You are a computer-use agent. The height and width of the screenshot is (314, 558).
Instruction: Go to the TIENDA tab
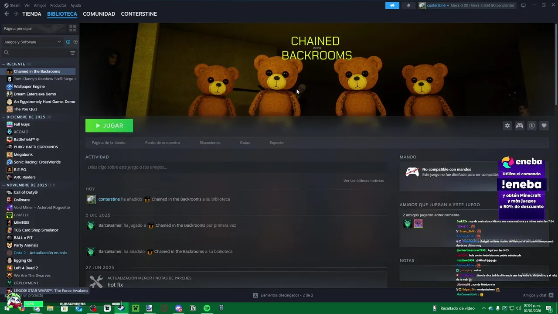32,14
